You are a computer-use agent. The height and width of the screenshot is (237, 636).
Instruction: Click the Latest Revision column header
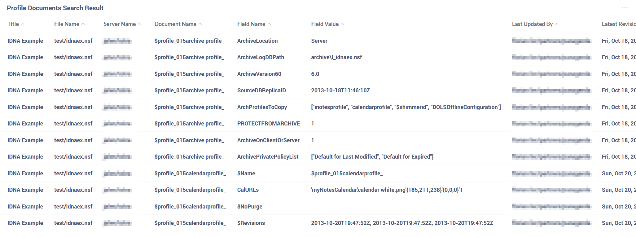pyautogui.click(x=618, y=24)
